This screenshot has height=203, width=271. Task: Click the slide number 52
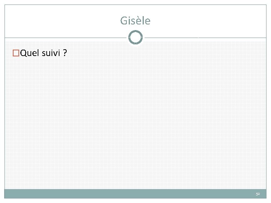[x=258, y=194]
